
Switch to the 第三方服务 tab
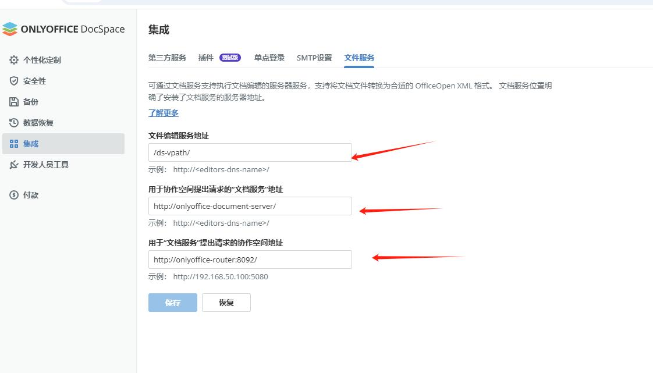167,58
